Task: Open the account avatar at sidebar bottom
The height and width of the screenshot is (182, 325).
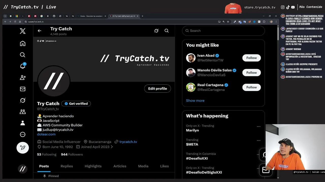Action: (23, 169)
